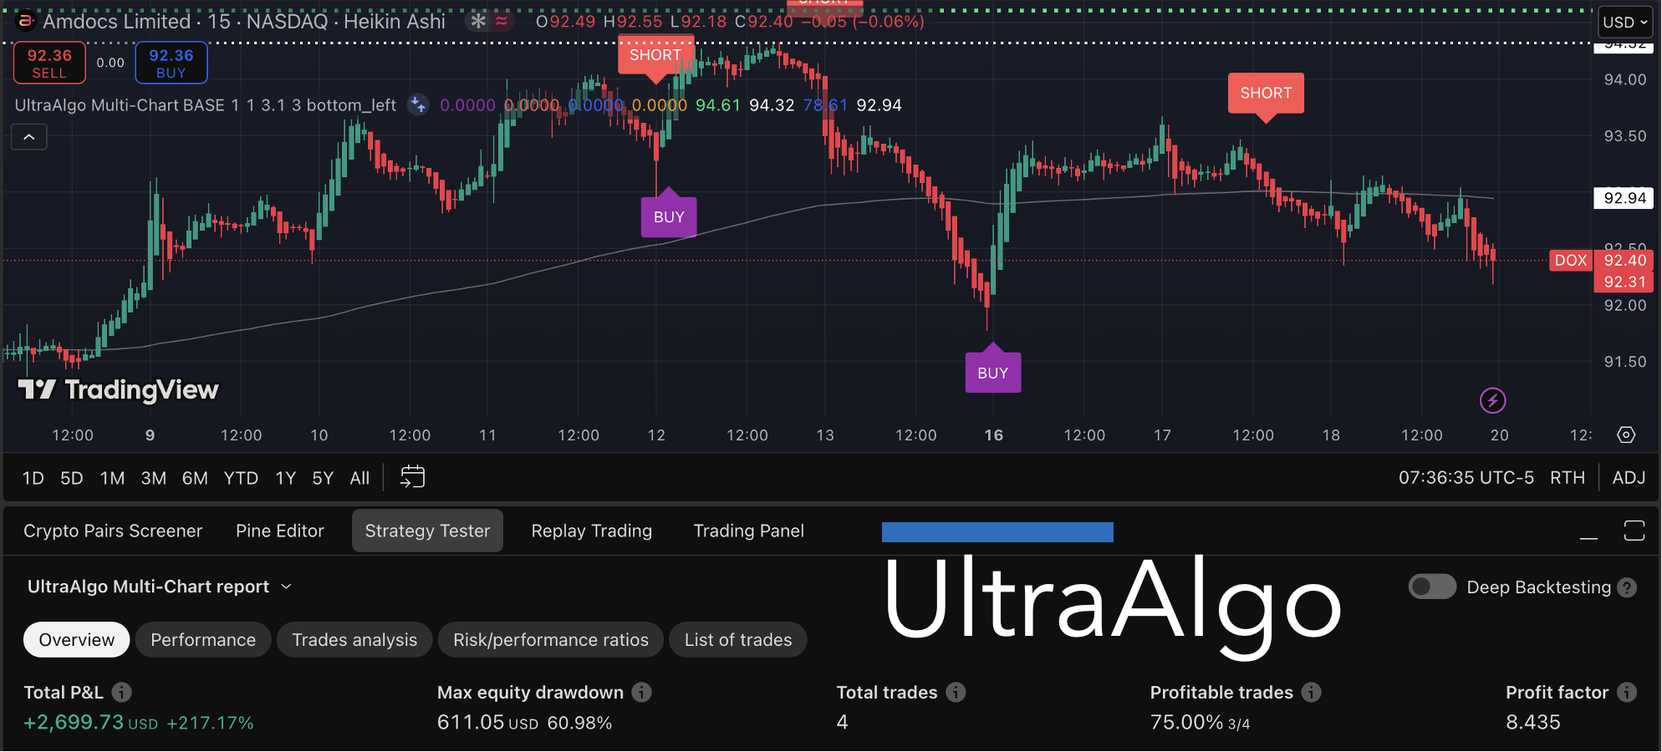Image resolution: width=1662 pixels, height=752 pixels.
Task: Set chart range to 5Y
Action: coord(323,478)
